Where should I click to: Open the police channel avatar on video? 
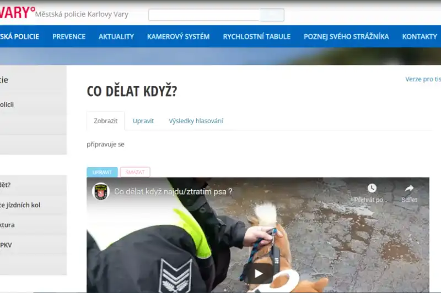(x=101, y=191)
